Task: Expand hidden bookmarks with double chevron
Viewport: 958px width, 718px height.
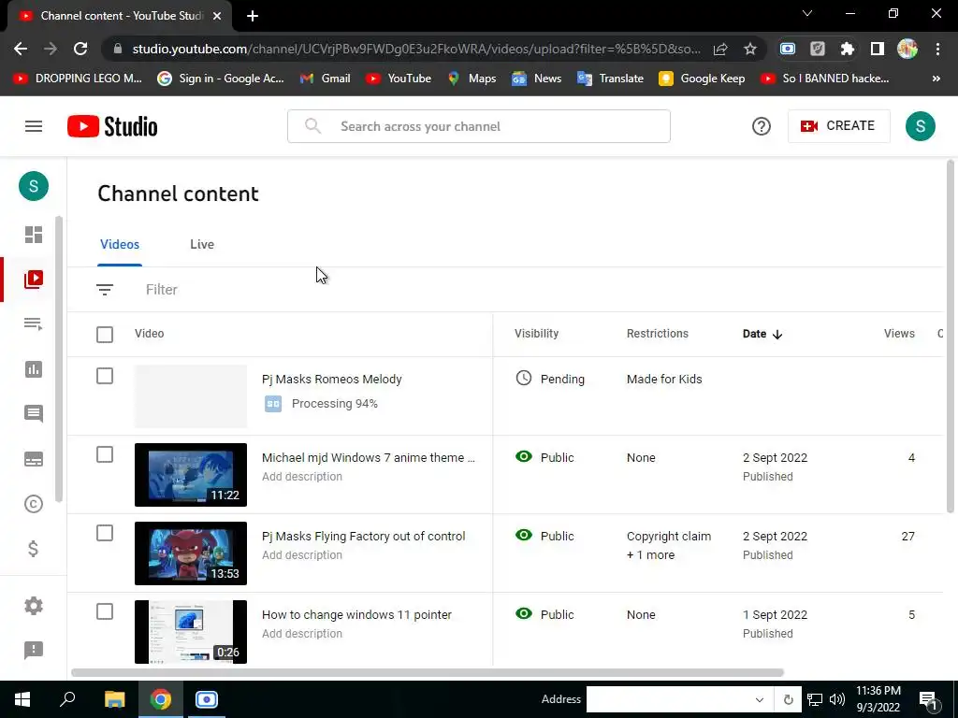Action: pyautogui.click(x=936, y=79)
